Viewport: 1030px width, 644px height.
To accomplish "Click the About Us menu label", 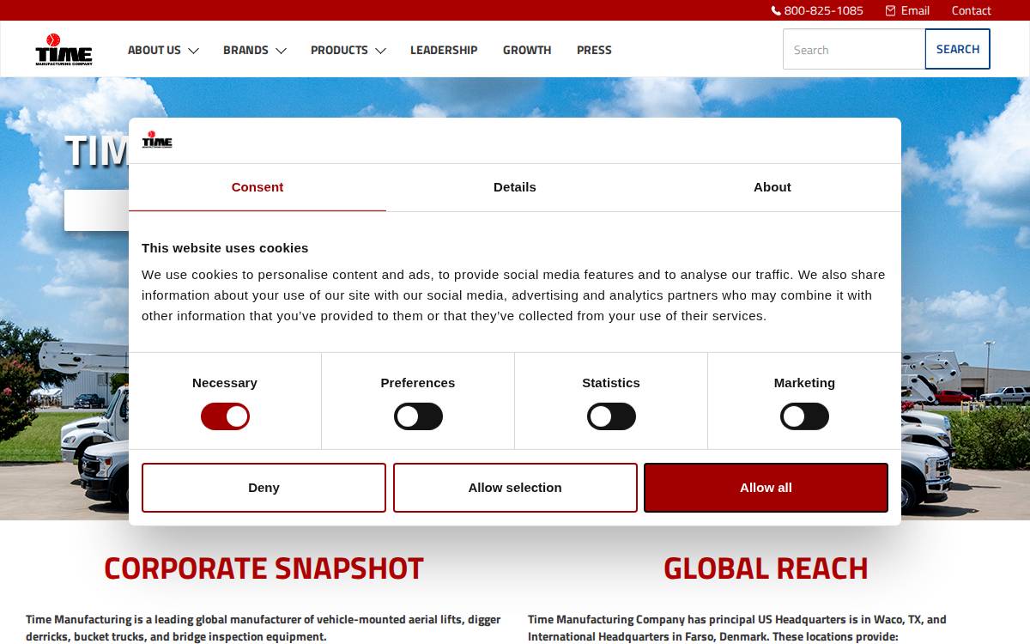I will pyautogui.click(x=154, y=50).
